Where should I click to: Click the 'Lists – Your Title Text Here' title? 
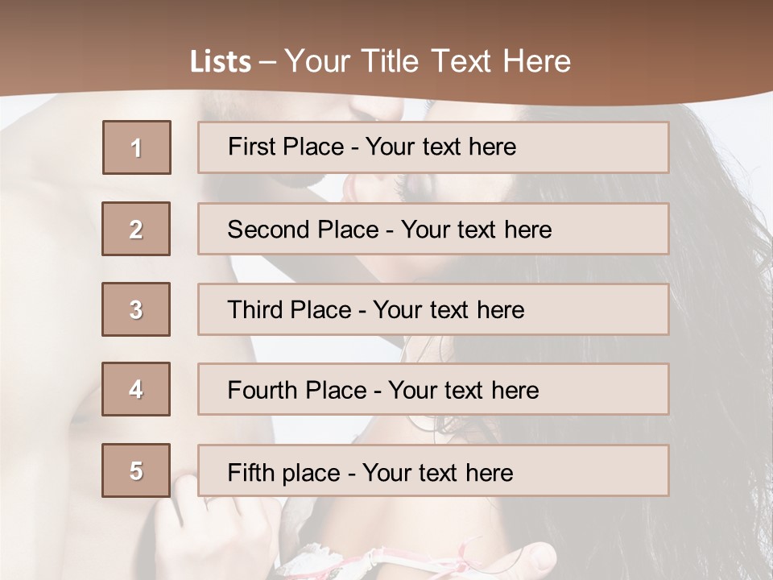pos(380,61)
